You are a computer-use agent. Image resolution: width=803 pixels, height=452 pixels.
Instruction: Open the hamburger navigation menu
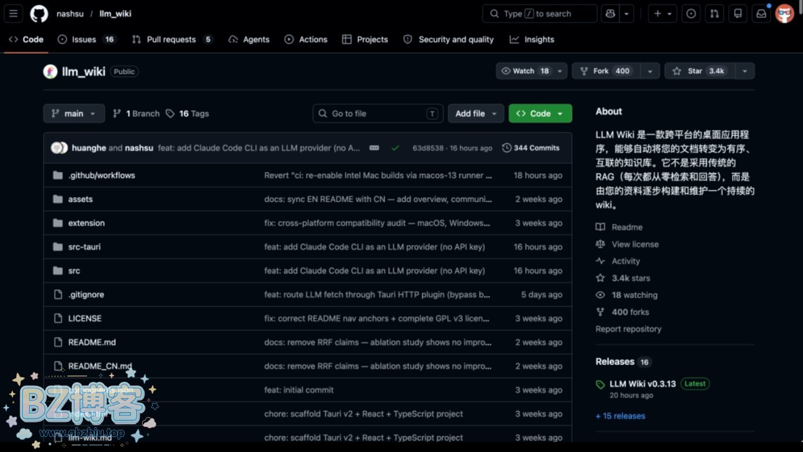click(13, 13)
